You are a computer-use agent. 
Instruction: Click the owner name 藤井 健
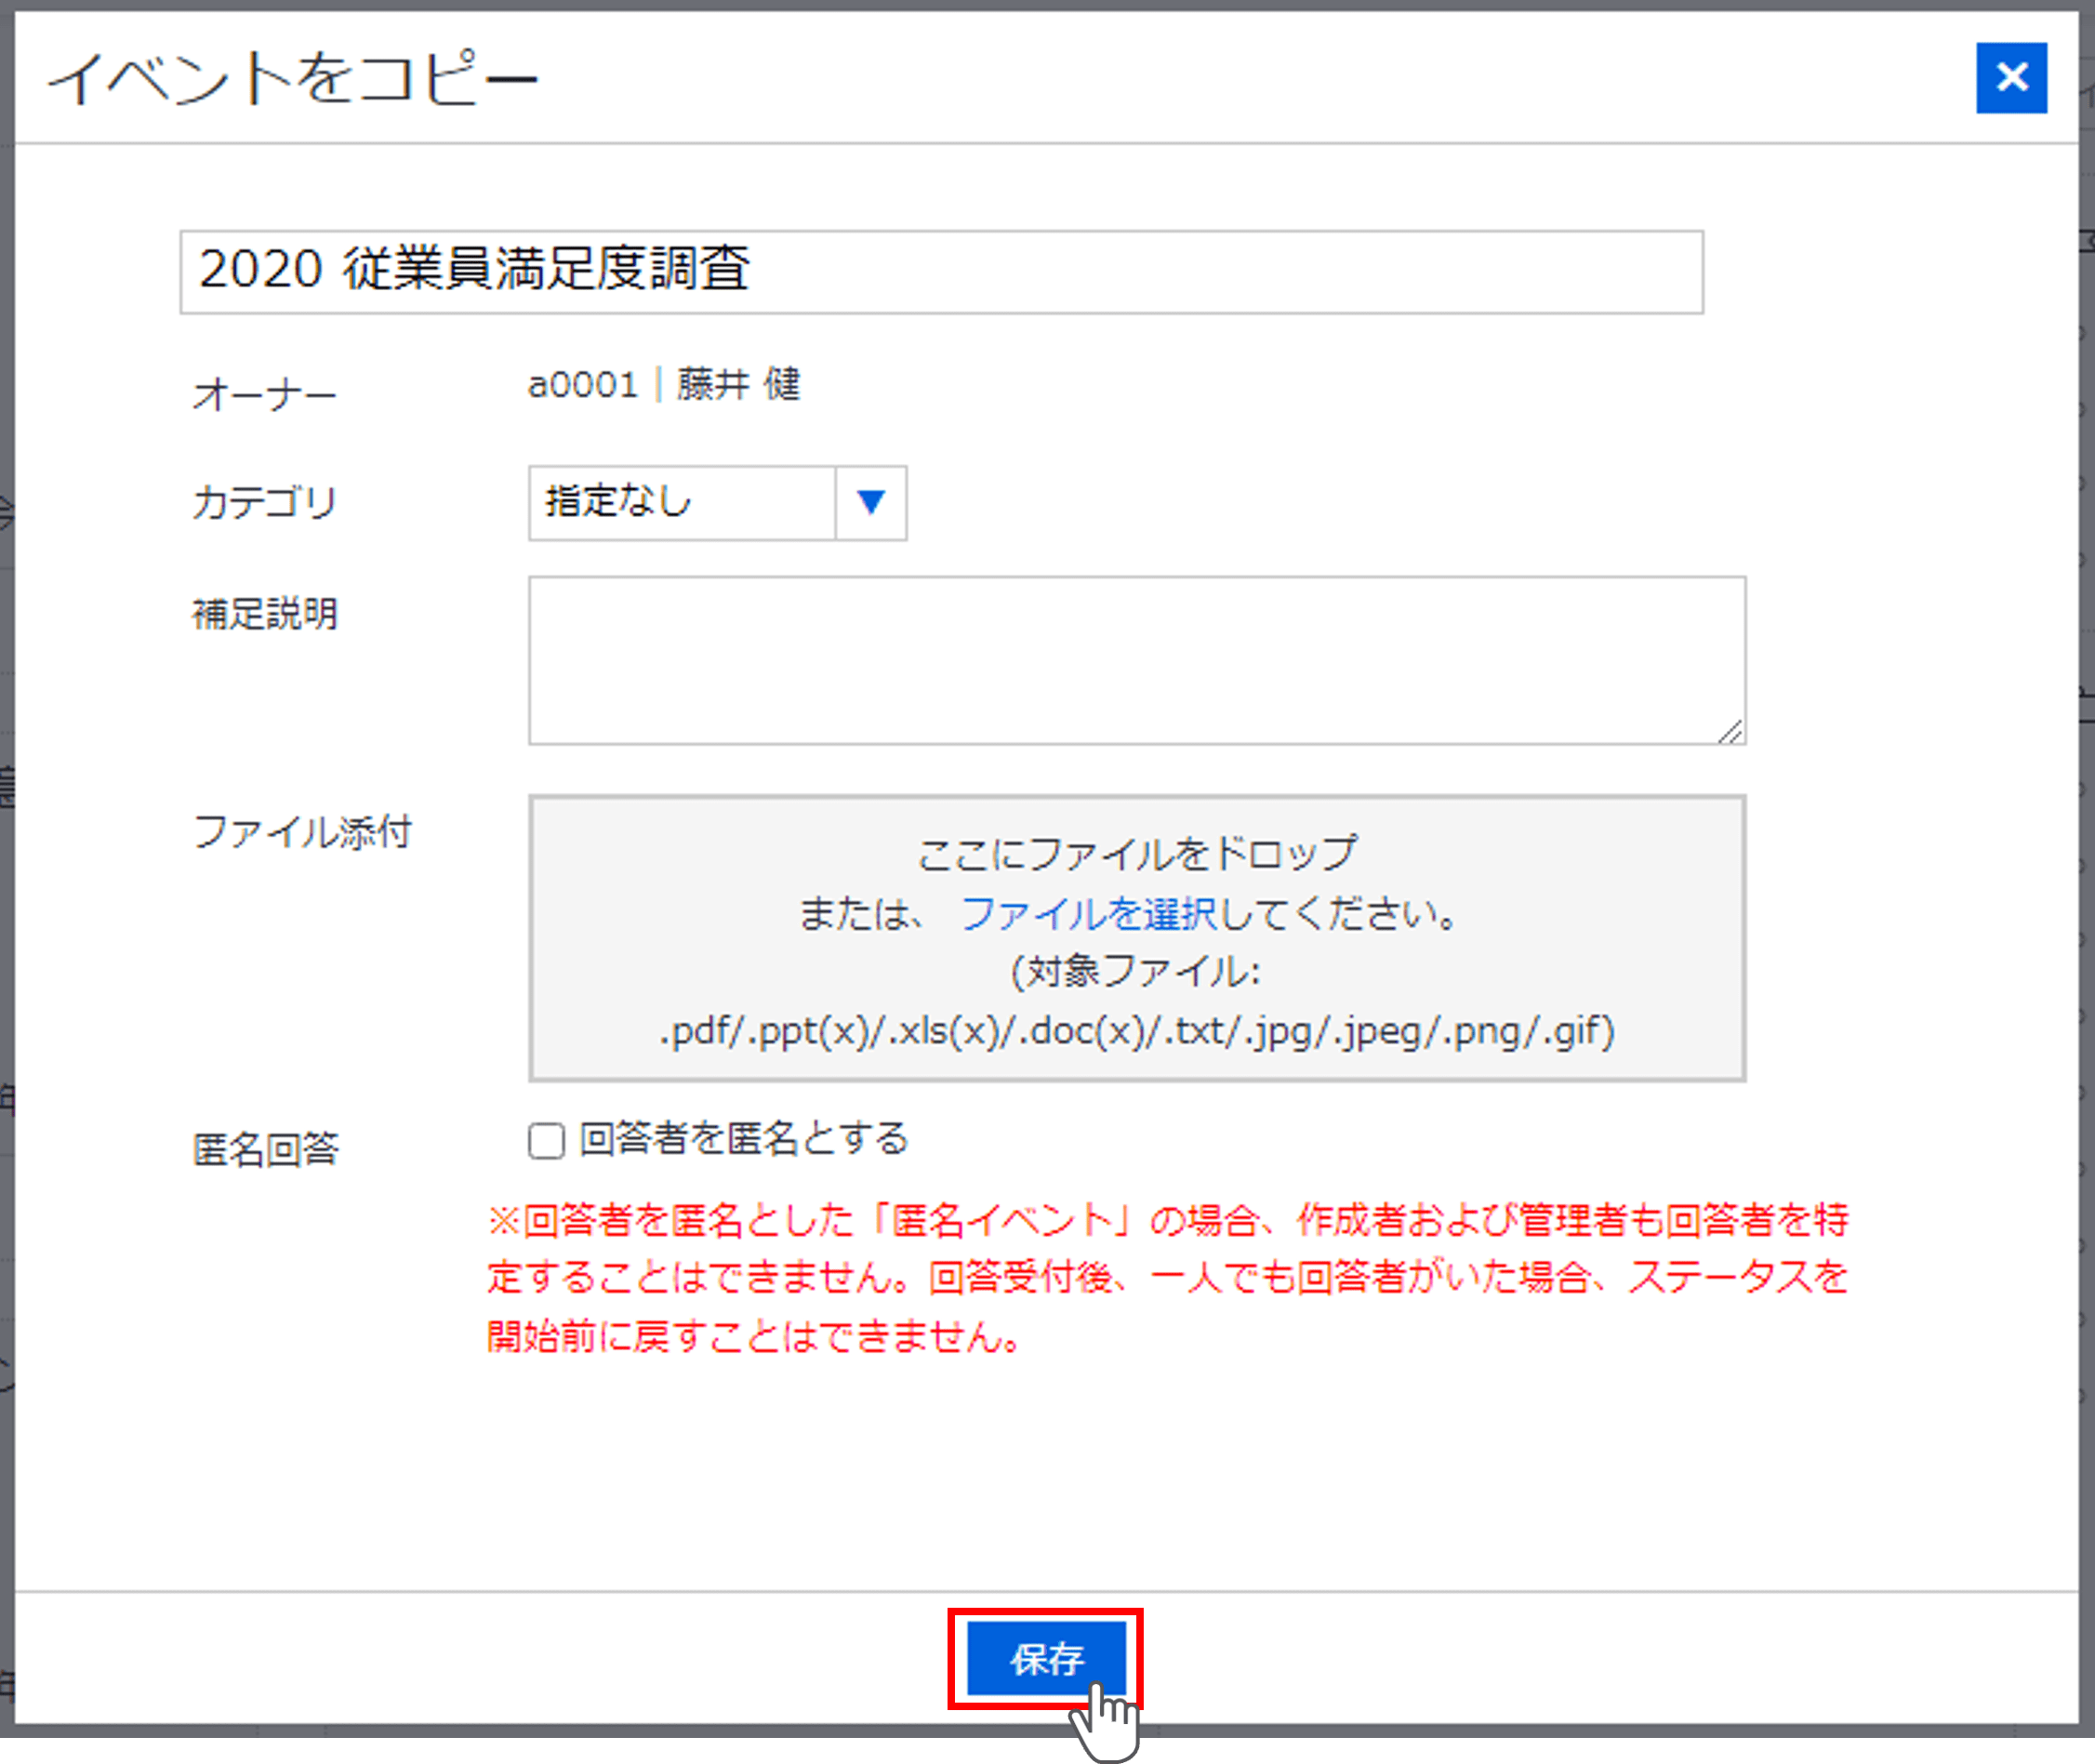[738, 384]
